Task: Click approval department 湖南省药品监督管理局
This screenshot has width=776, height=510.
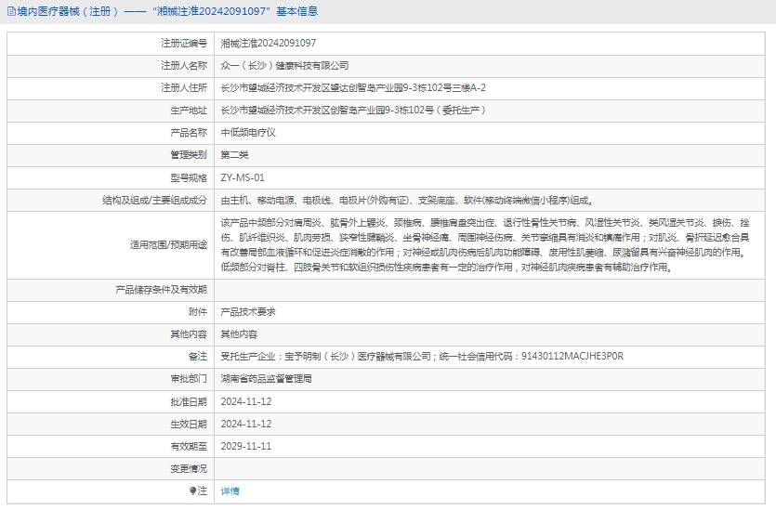Action: point(266,379)
